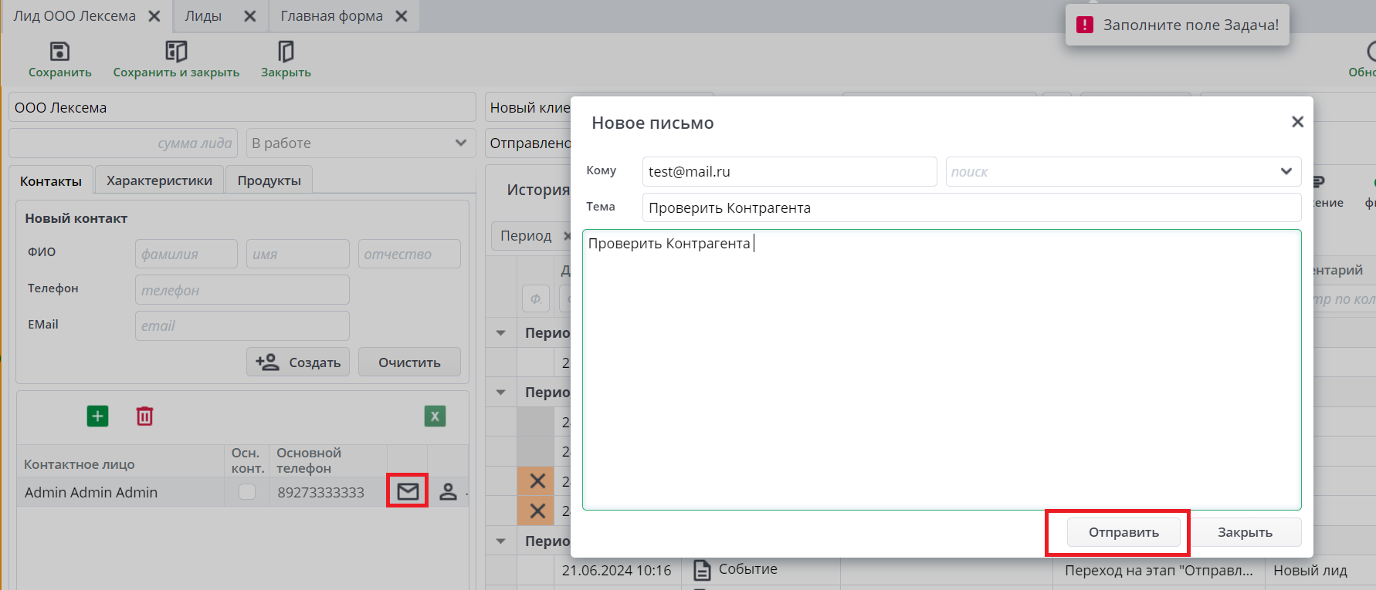The height and width of the screenshot is (590, 1376).
Task: Switch to the Характеристики tab
Action: tap(159, 180)
